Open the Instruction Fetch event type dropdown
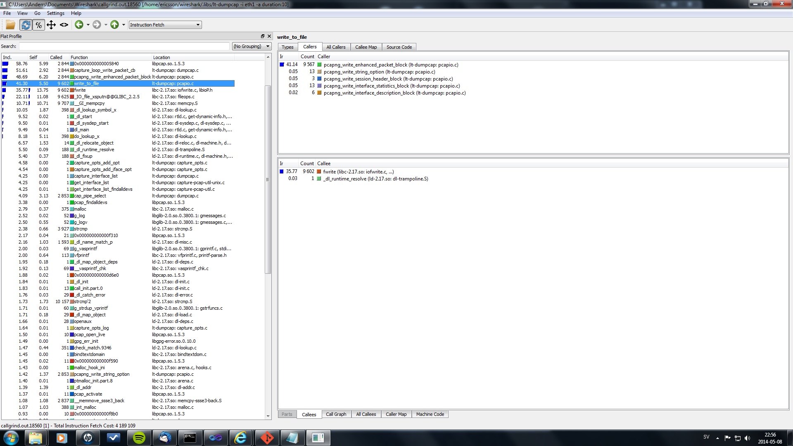793x446 pixels. [x=165, y=25]
